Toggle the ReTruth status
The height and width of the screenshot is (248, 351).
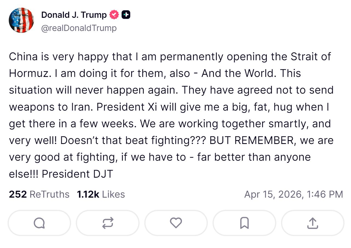point(107,223)
